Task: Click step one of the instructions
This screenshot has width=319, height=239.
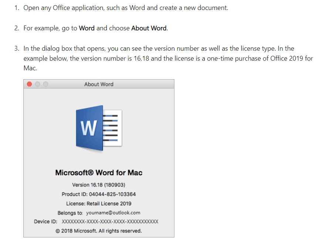Action: point(126,7)
